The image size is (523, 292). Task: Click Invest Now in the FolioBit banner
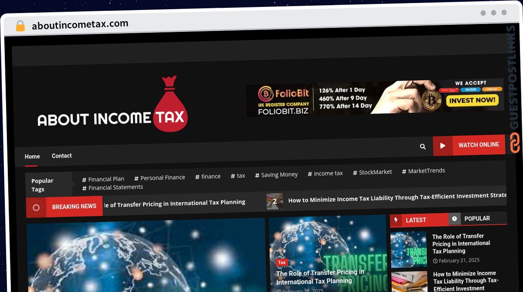[472, 101]
